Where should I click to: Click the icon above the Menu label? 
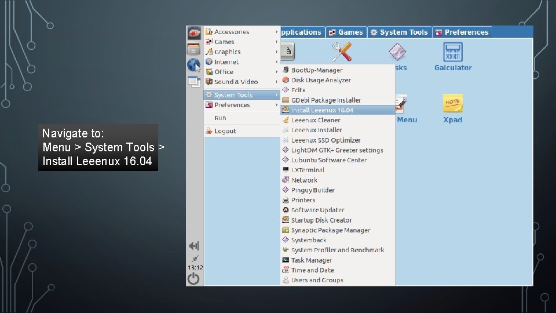coord(401,104)
